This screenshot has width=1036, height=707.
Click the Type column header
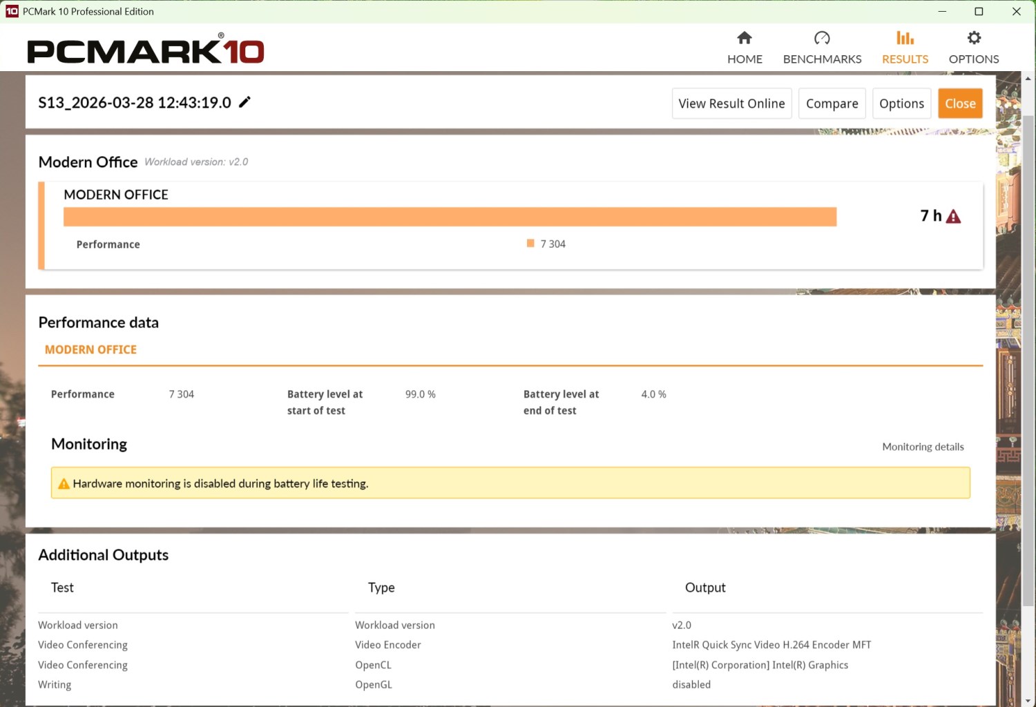[x=381, y=588]
